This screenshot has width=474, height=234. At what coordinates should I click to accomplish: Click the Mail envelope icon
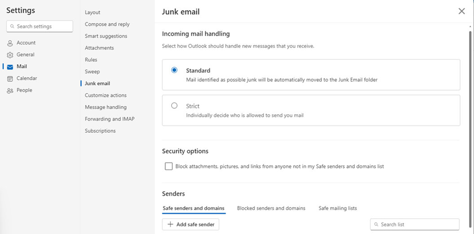[x=10, y=67]
